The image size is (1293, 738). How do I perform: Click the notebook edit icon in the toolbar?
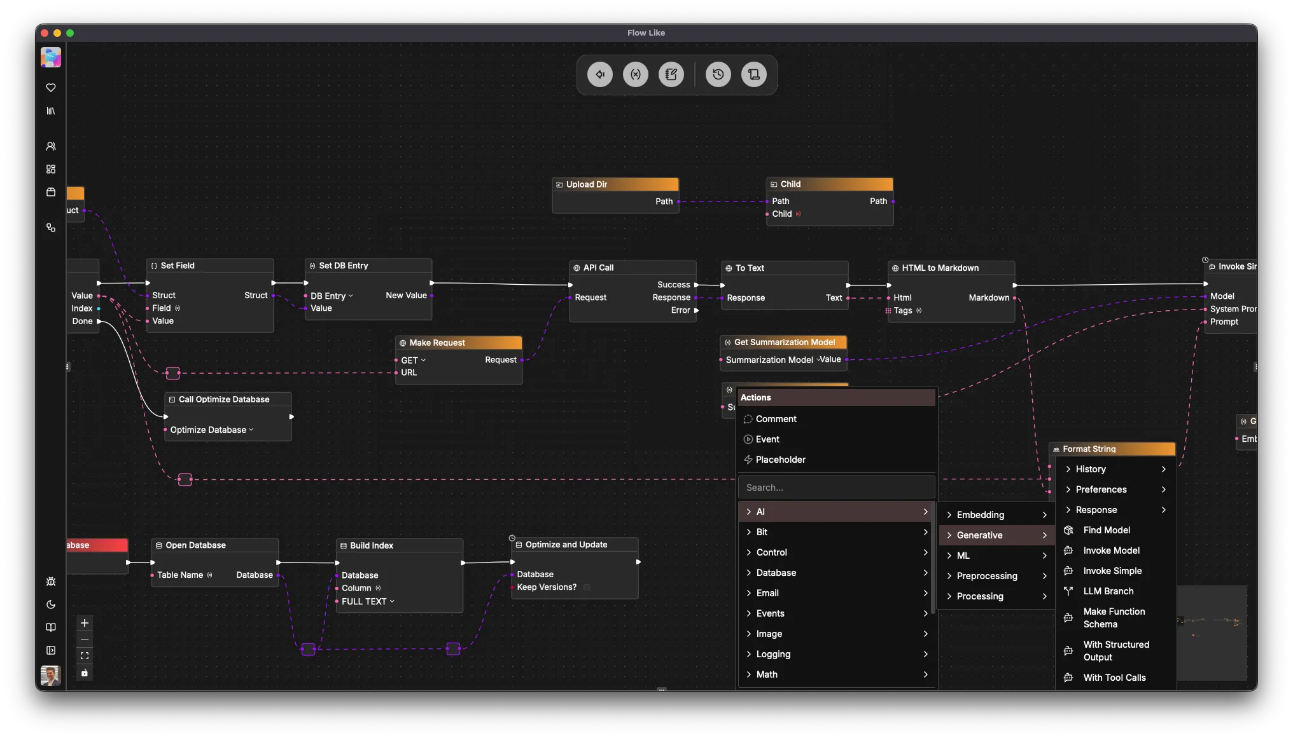(671, 74)
